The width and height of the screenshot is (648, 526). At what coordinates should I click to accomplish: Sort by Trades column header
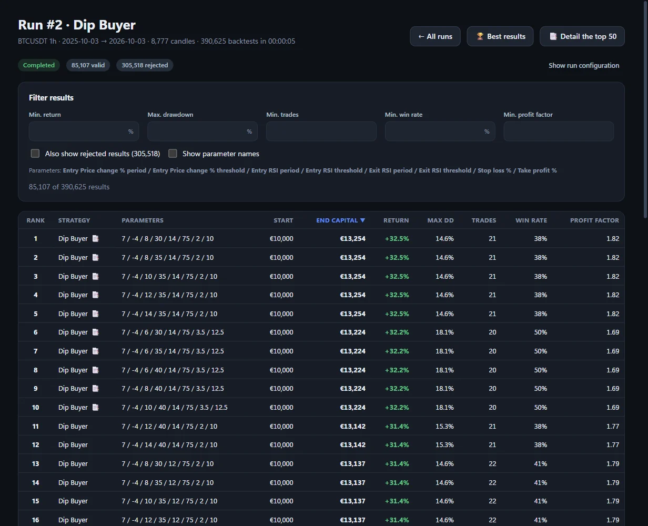pyautogui.click(x=484, y=220)
